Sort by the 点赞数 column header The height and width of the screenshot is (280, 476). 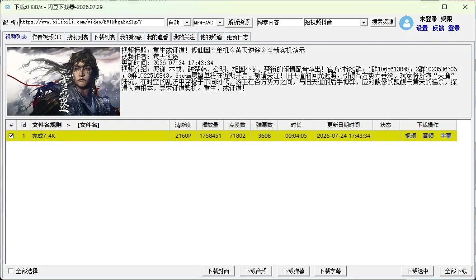[x=237, y=125]
